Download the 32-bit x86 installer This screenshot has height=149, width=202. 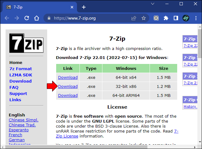[x=68, y=87]
